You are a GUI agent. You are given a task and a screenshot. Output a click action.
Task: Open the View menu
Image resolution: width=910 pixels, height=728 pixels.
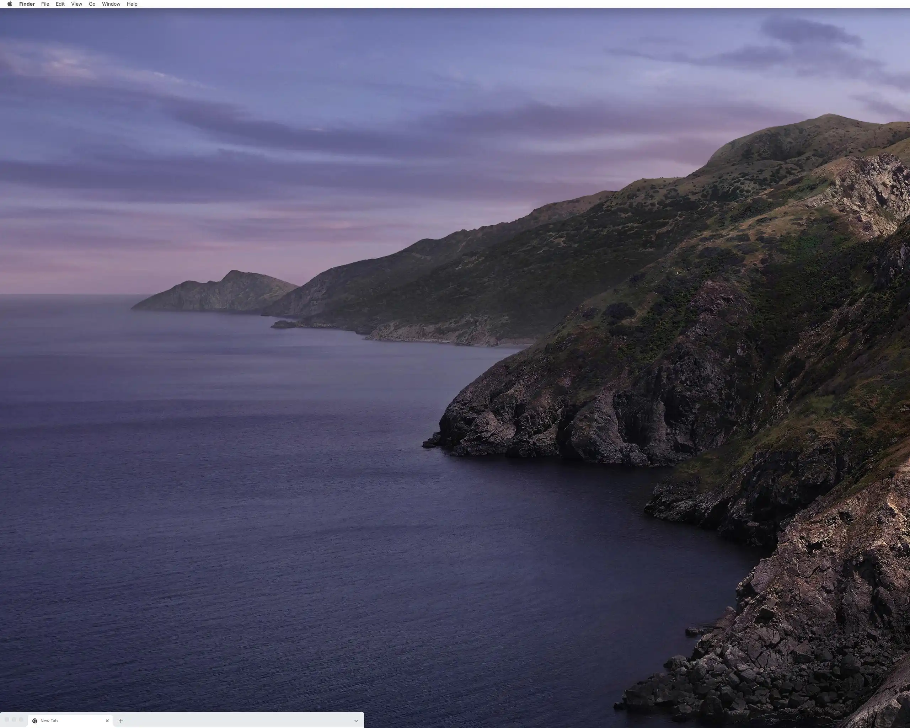(x=76, y=4)
